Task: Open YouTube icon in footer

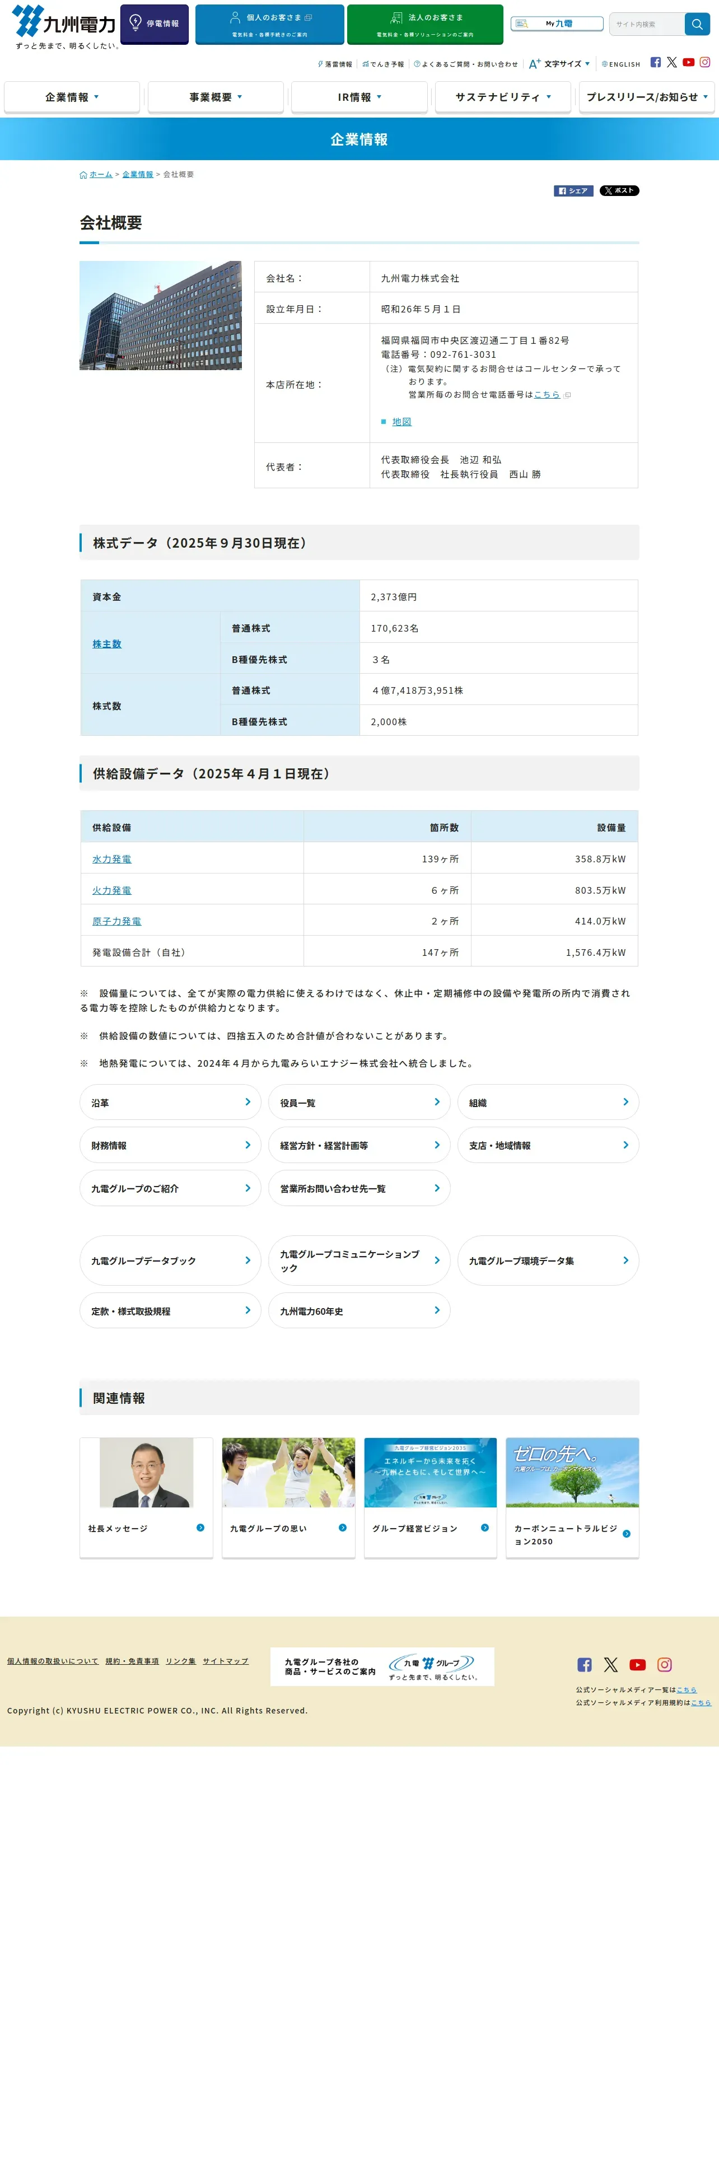Action: point(638,1665)
